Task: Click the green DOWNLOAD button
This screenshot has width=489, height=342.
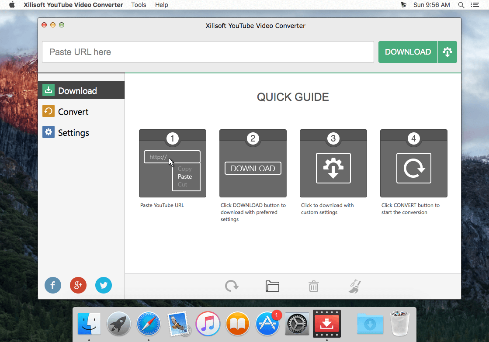Action: coord(408,52)
